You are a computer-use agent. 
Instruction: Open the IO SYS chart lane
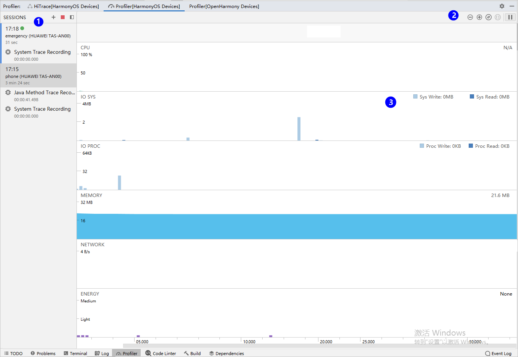(x=297, y=116)
